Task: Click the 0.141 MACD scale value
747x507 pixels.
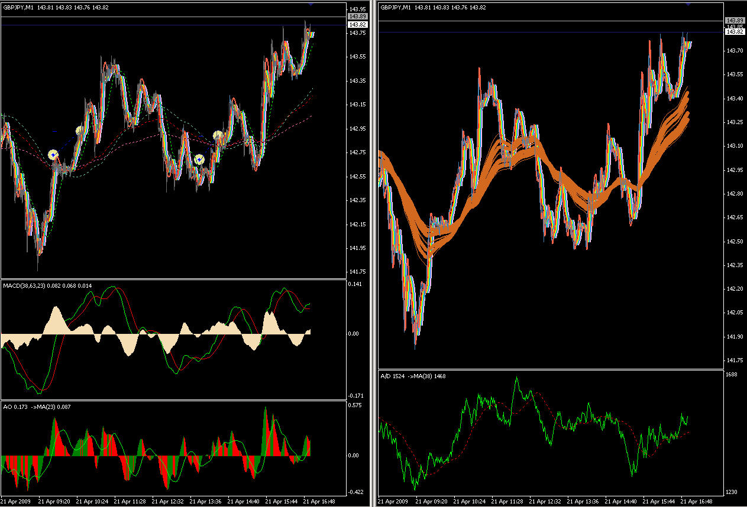Action: pos(355,284)
